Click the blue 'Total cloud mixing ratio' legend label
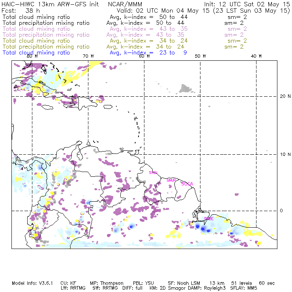 [36, 53]
